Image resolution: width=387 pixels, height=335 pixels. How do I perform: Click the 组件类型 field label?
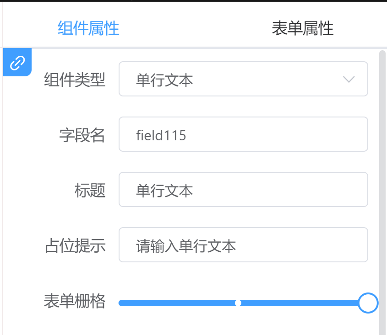[75, 80]
